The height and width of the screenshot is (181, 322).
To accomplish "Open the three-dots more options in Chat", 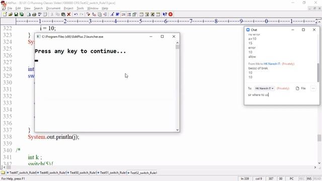I will (313, 88).
